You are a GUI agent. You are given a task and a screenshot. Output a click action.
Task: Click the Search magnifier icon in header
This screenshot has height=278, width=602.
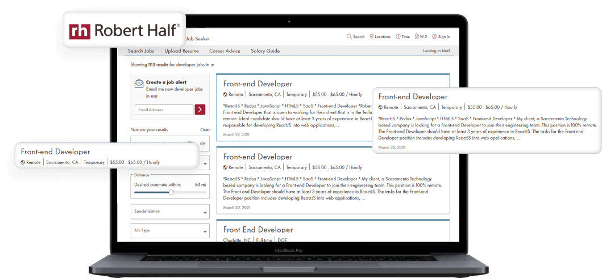coord(350,36)
